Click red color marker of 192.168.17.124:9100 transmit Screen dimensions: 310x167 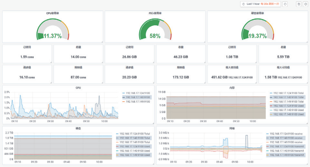pyautogui.click(x=267, y=147)
